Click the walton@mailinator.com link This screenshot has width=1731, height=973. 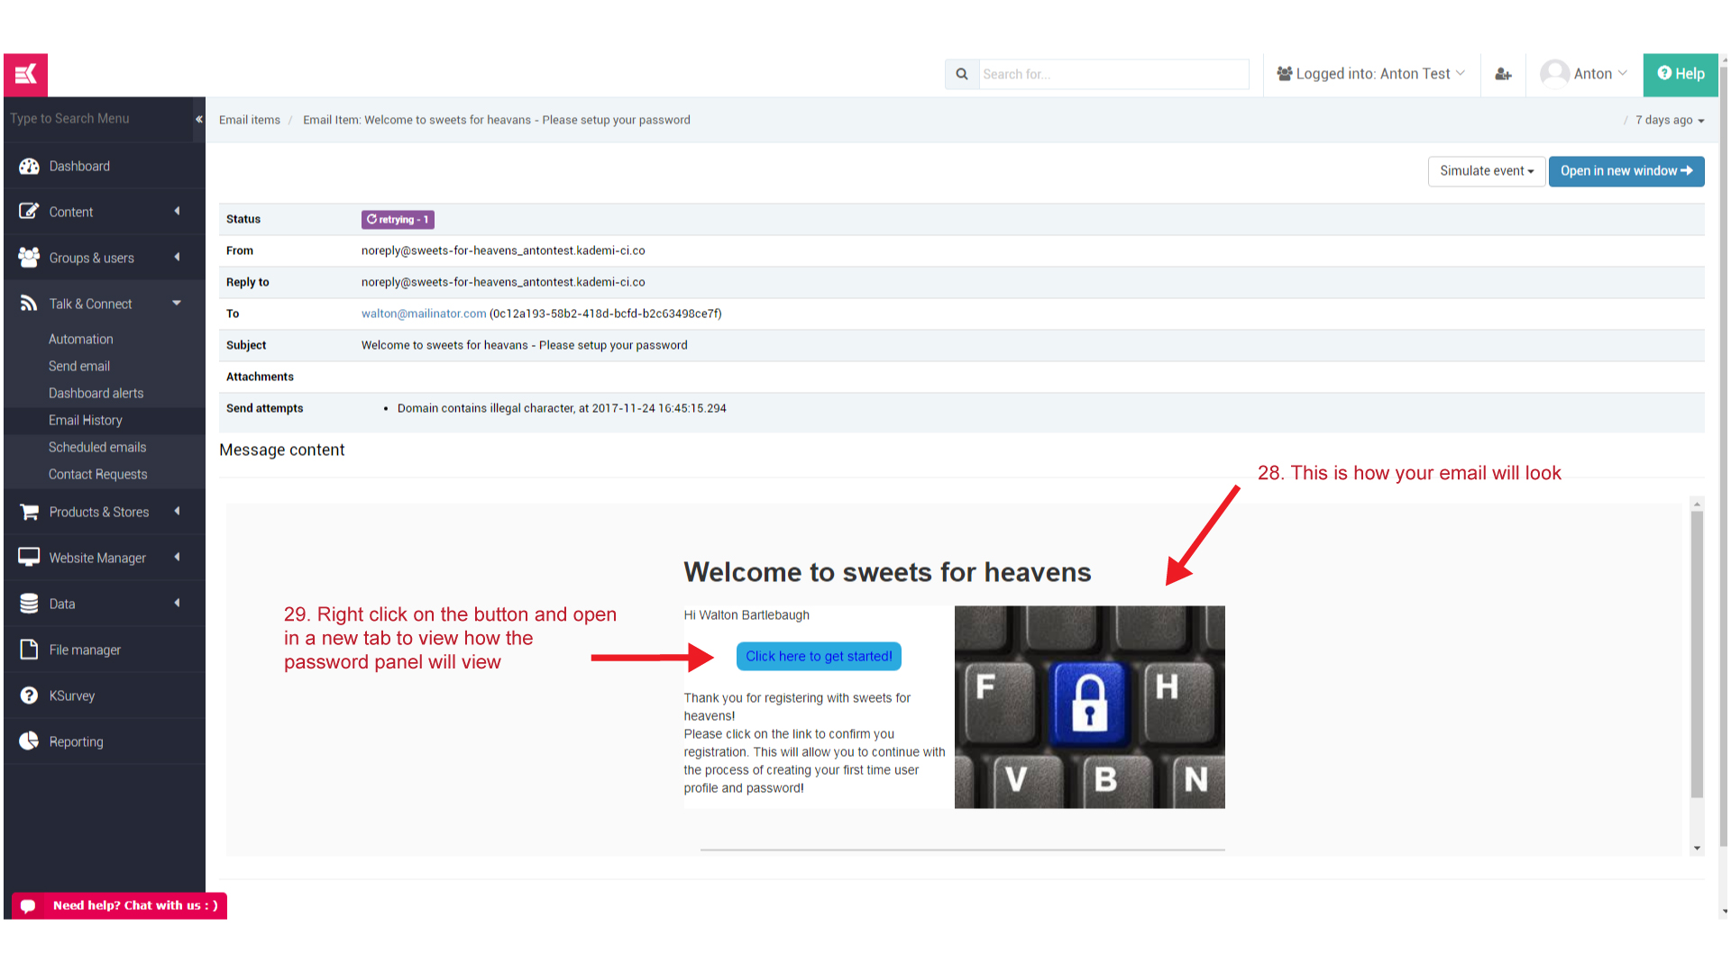pos(424,314)
